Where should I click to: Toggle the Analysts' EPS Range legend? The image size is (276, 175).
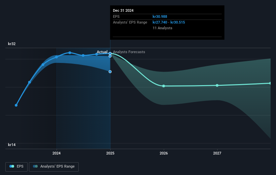54,167
